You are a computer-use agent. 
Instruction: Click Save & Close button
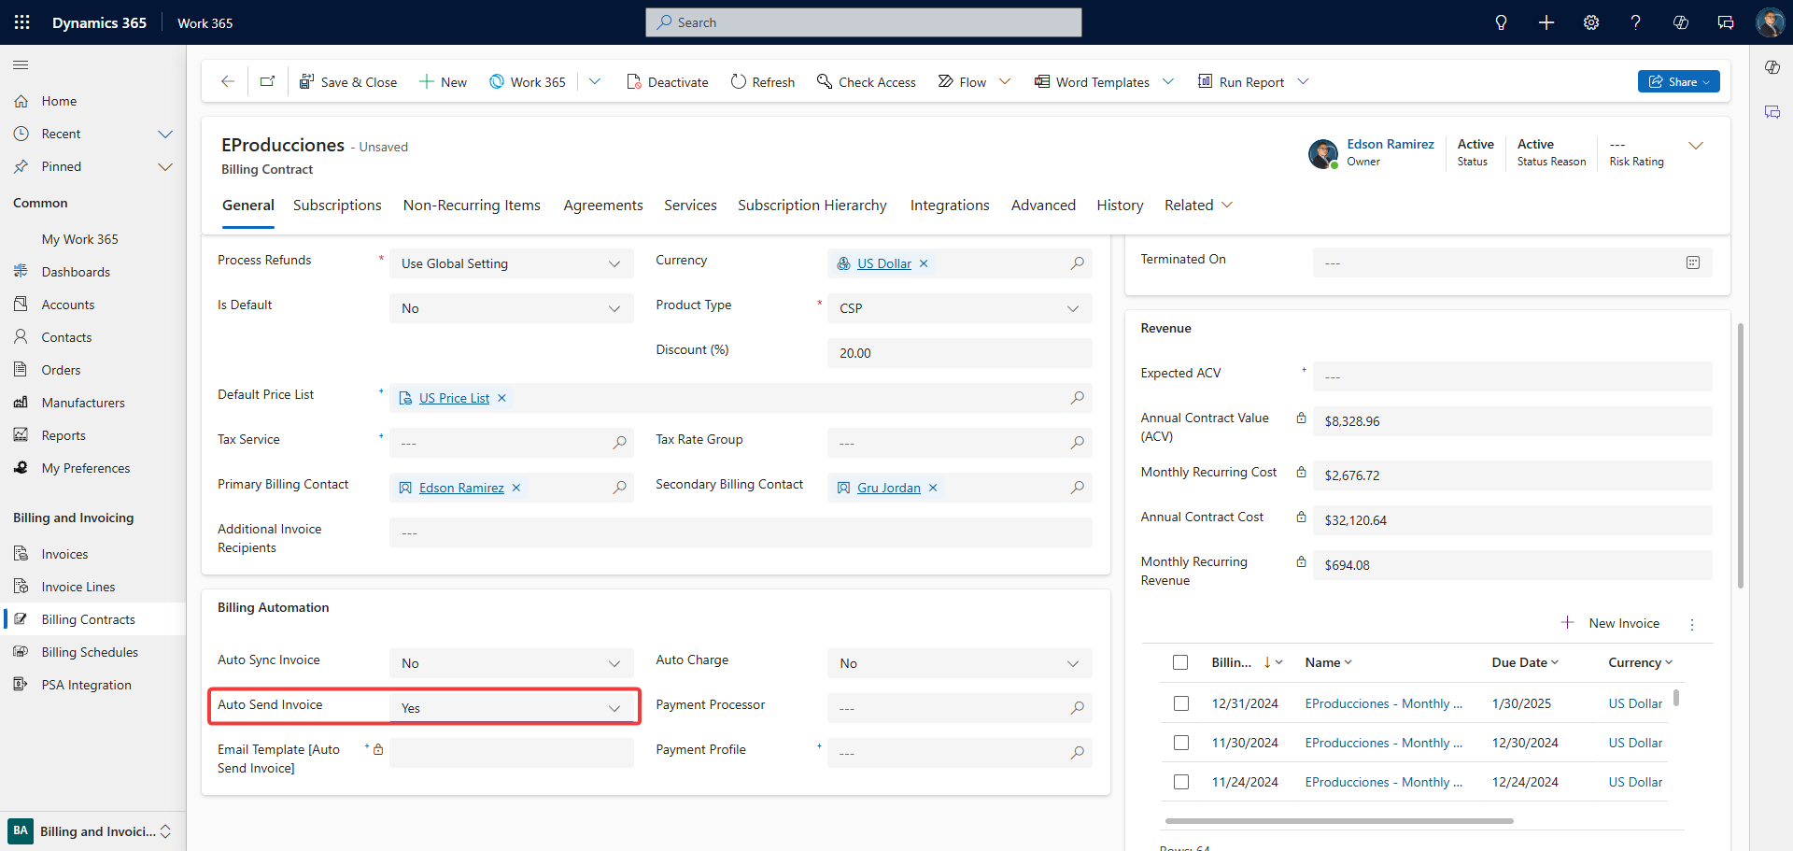point(348,82)
